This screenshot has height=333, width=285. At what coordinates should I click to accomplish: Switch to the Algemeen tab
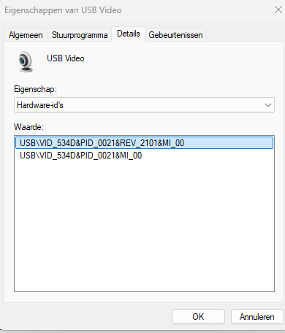pyautogui.click(x=26, y=35)
